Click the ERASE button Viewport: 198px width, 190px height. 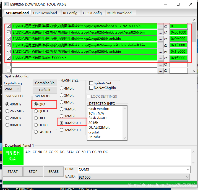pos(54,172)
